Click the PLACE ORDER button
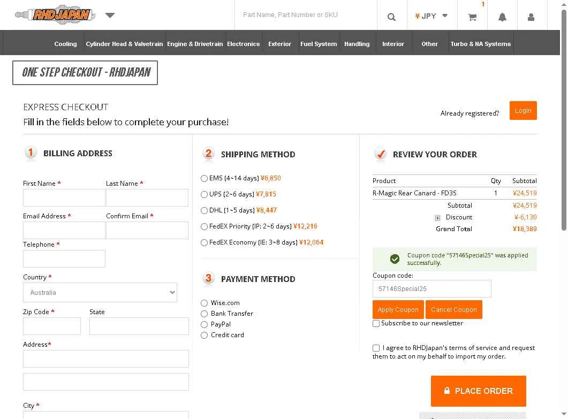The width and height of the screenshot is (568, 419). pyautogui.click(x=479, y=391)
